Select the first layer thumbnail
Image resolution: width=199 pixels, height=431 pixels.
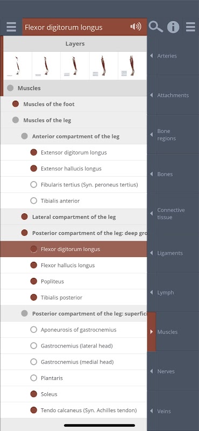click(18, 66)
